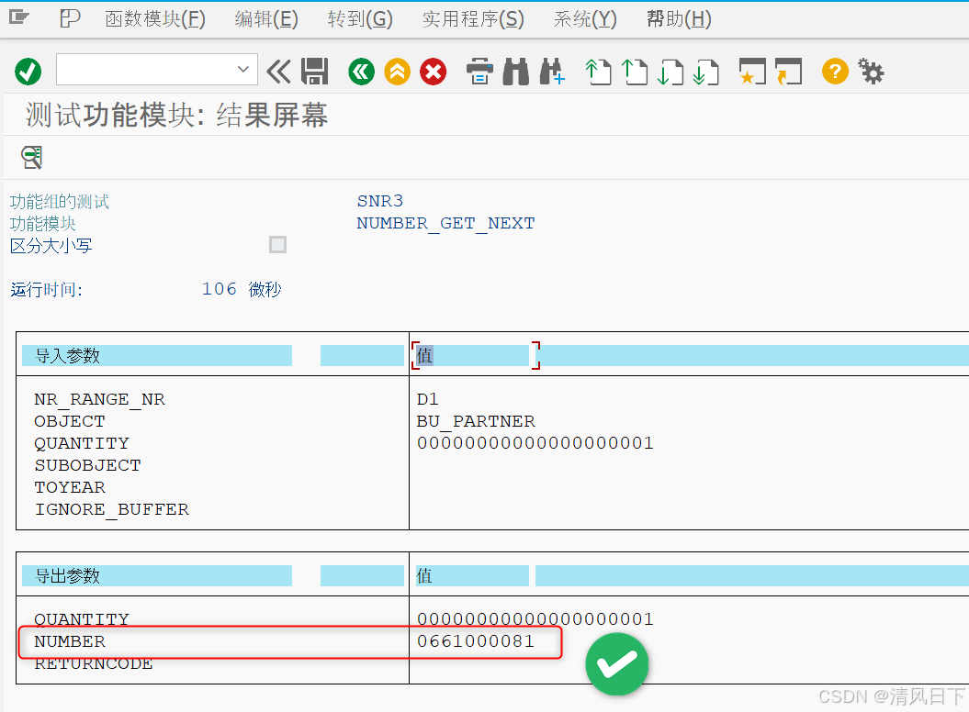
Task: Click the SNR3 function group value
Action: (x=380, y=201)
